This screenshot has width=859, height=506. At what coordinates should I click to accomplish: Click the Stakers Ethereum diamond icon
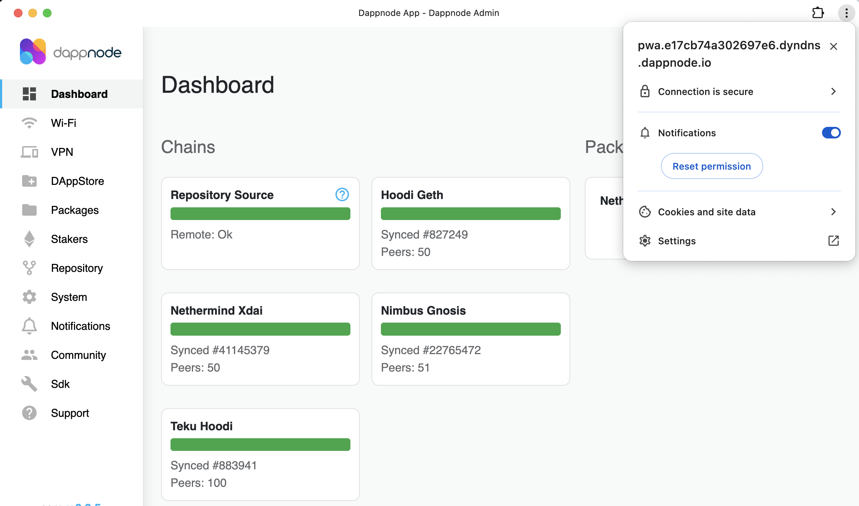(x=29, y=239)
